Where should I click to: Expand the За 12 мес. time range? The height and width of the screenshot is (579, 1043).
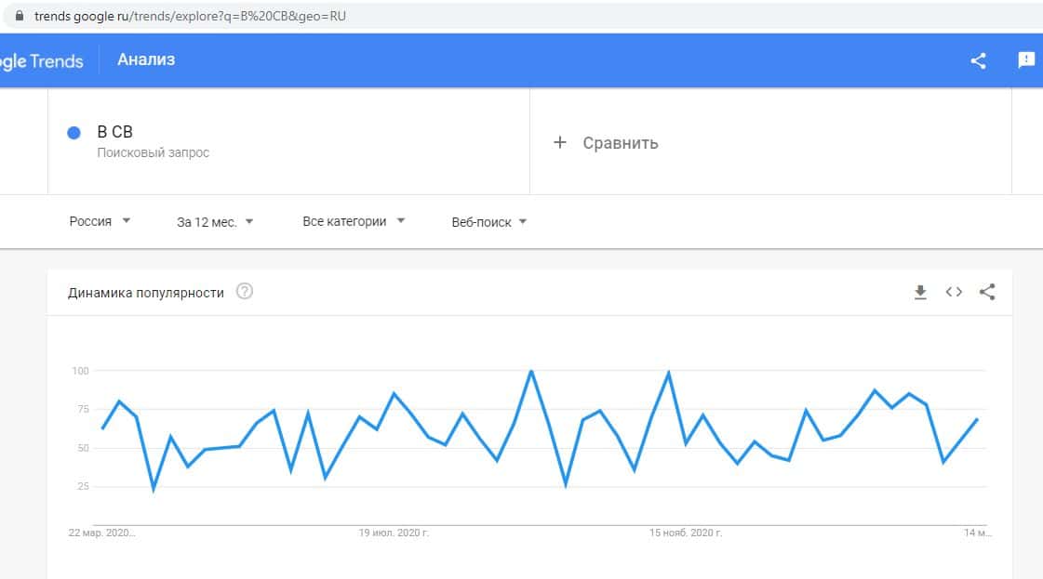[x=215, y=221]
